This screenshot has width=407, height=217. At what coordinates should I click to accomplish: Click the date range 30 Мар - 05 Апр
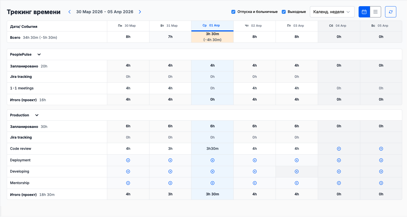pyautogui.click(x=105, y=12)
